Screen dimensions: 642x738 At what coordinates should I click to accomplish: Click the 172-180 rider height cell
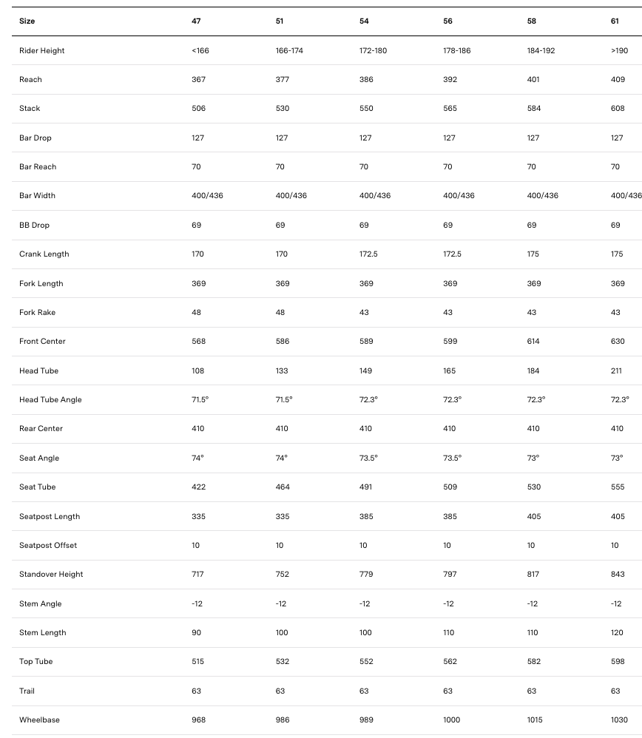pos(374,51)
